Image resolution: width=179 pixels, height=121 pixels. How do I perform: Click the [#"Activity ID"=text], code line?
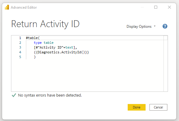click(x=55, y=47)
